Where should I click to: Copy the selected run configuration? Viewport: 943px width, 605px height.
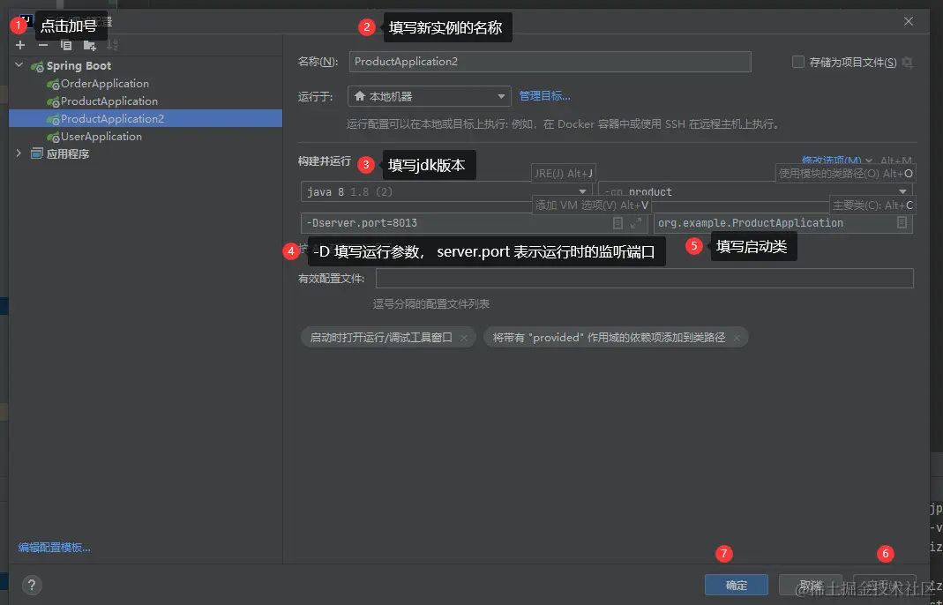(66, 45)
